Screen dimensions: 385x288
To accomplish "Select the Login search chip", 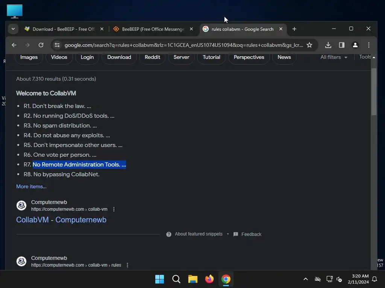I will click(x=87, y=57).
